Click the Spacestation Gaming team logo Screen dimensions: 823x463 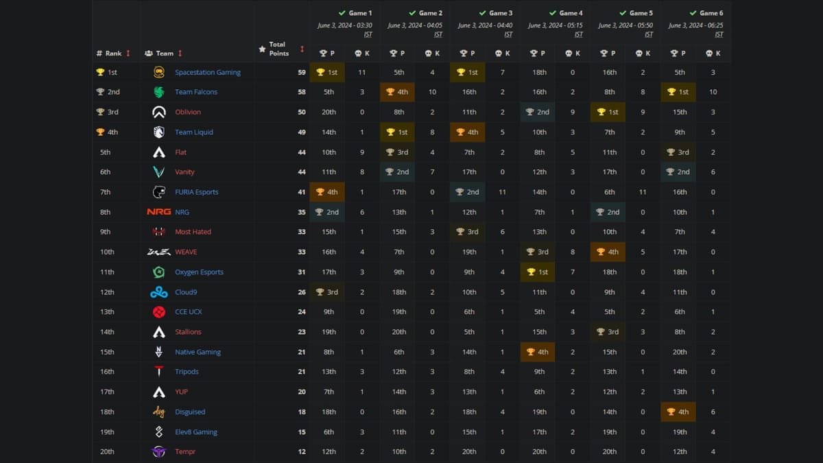pyautogui.click(x=158, y=72)
